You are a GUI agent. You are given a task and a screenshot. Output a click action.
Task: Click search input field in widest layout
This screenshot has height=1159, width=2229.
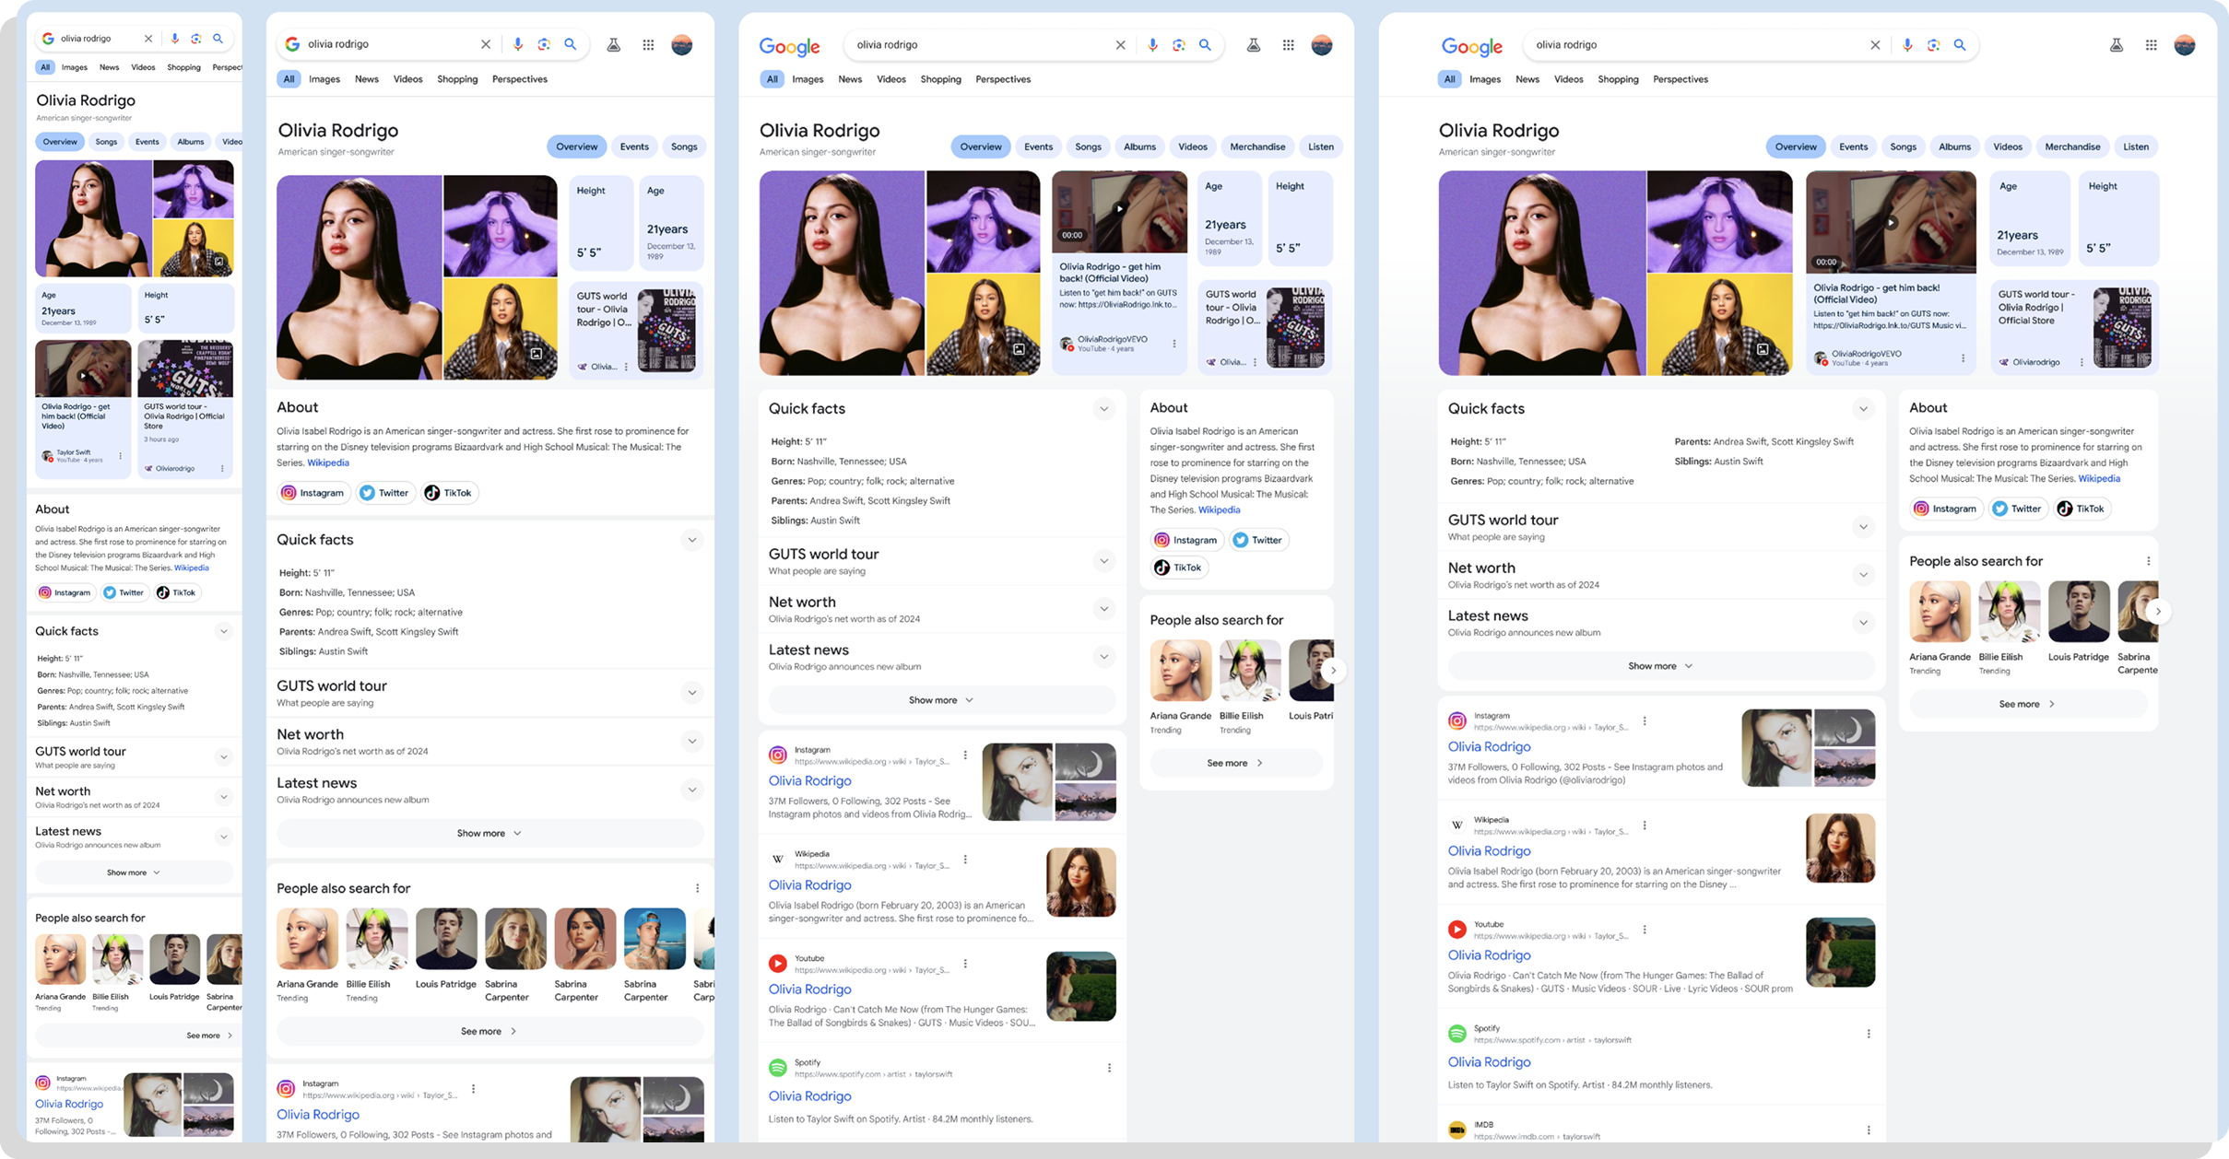click(1696, 45)
